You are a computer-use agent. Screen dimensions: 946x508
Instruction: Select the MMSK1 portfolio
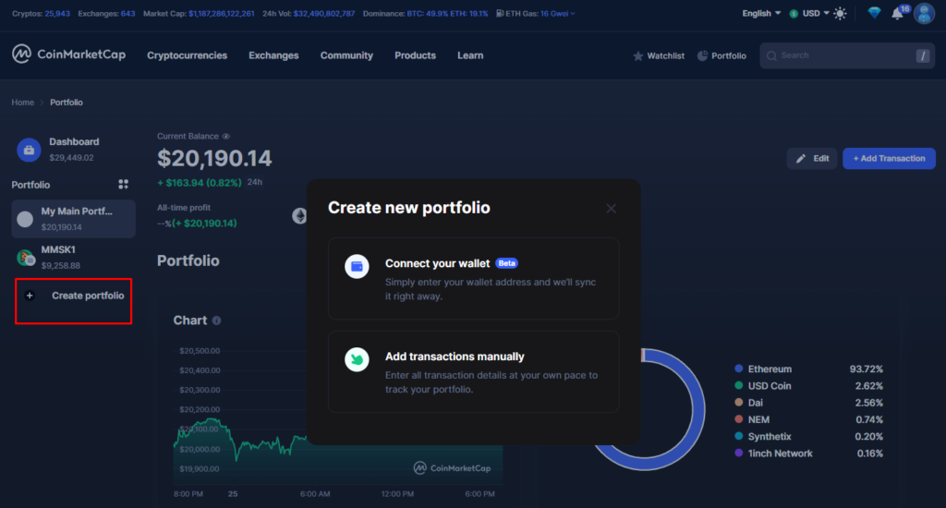(x=74, y=258)
